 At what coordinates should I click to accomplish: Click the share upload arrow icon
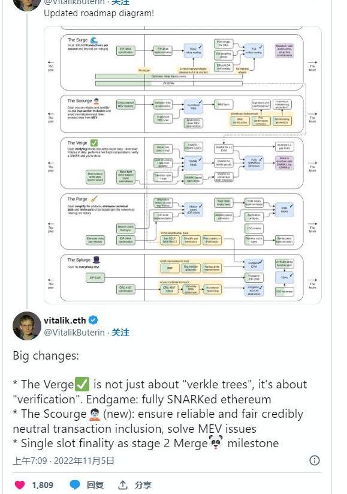click(x=123, y=485)
